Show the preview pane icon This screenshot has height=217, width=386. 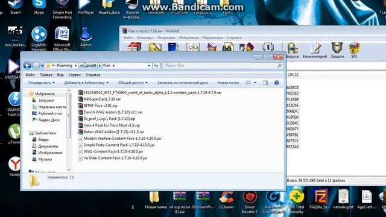pos(265,83)
